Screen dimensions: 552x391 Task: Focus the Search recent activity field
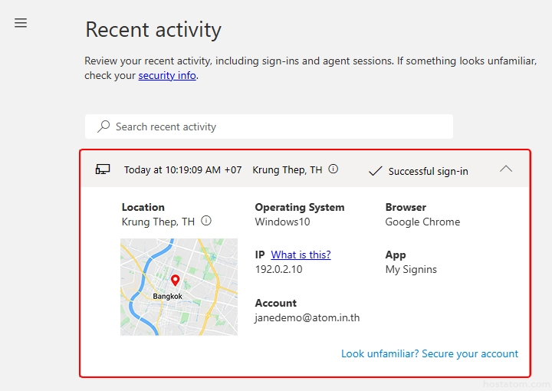click(269, 127)
